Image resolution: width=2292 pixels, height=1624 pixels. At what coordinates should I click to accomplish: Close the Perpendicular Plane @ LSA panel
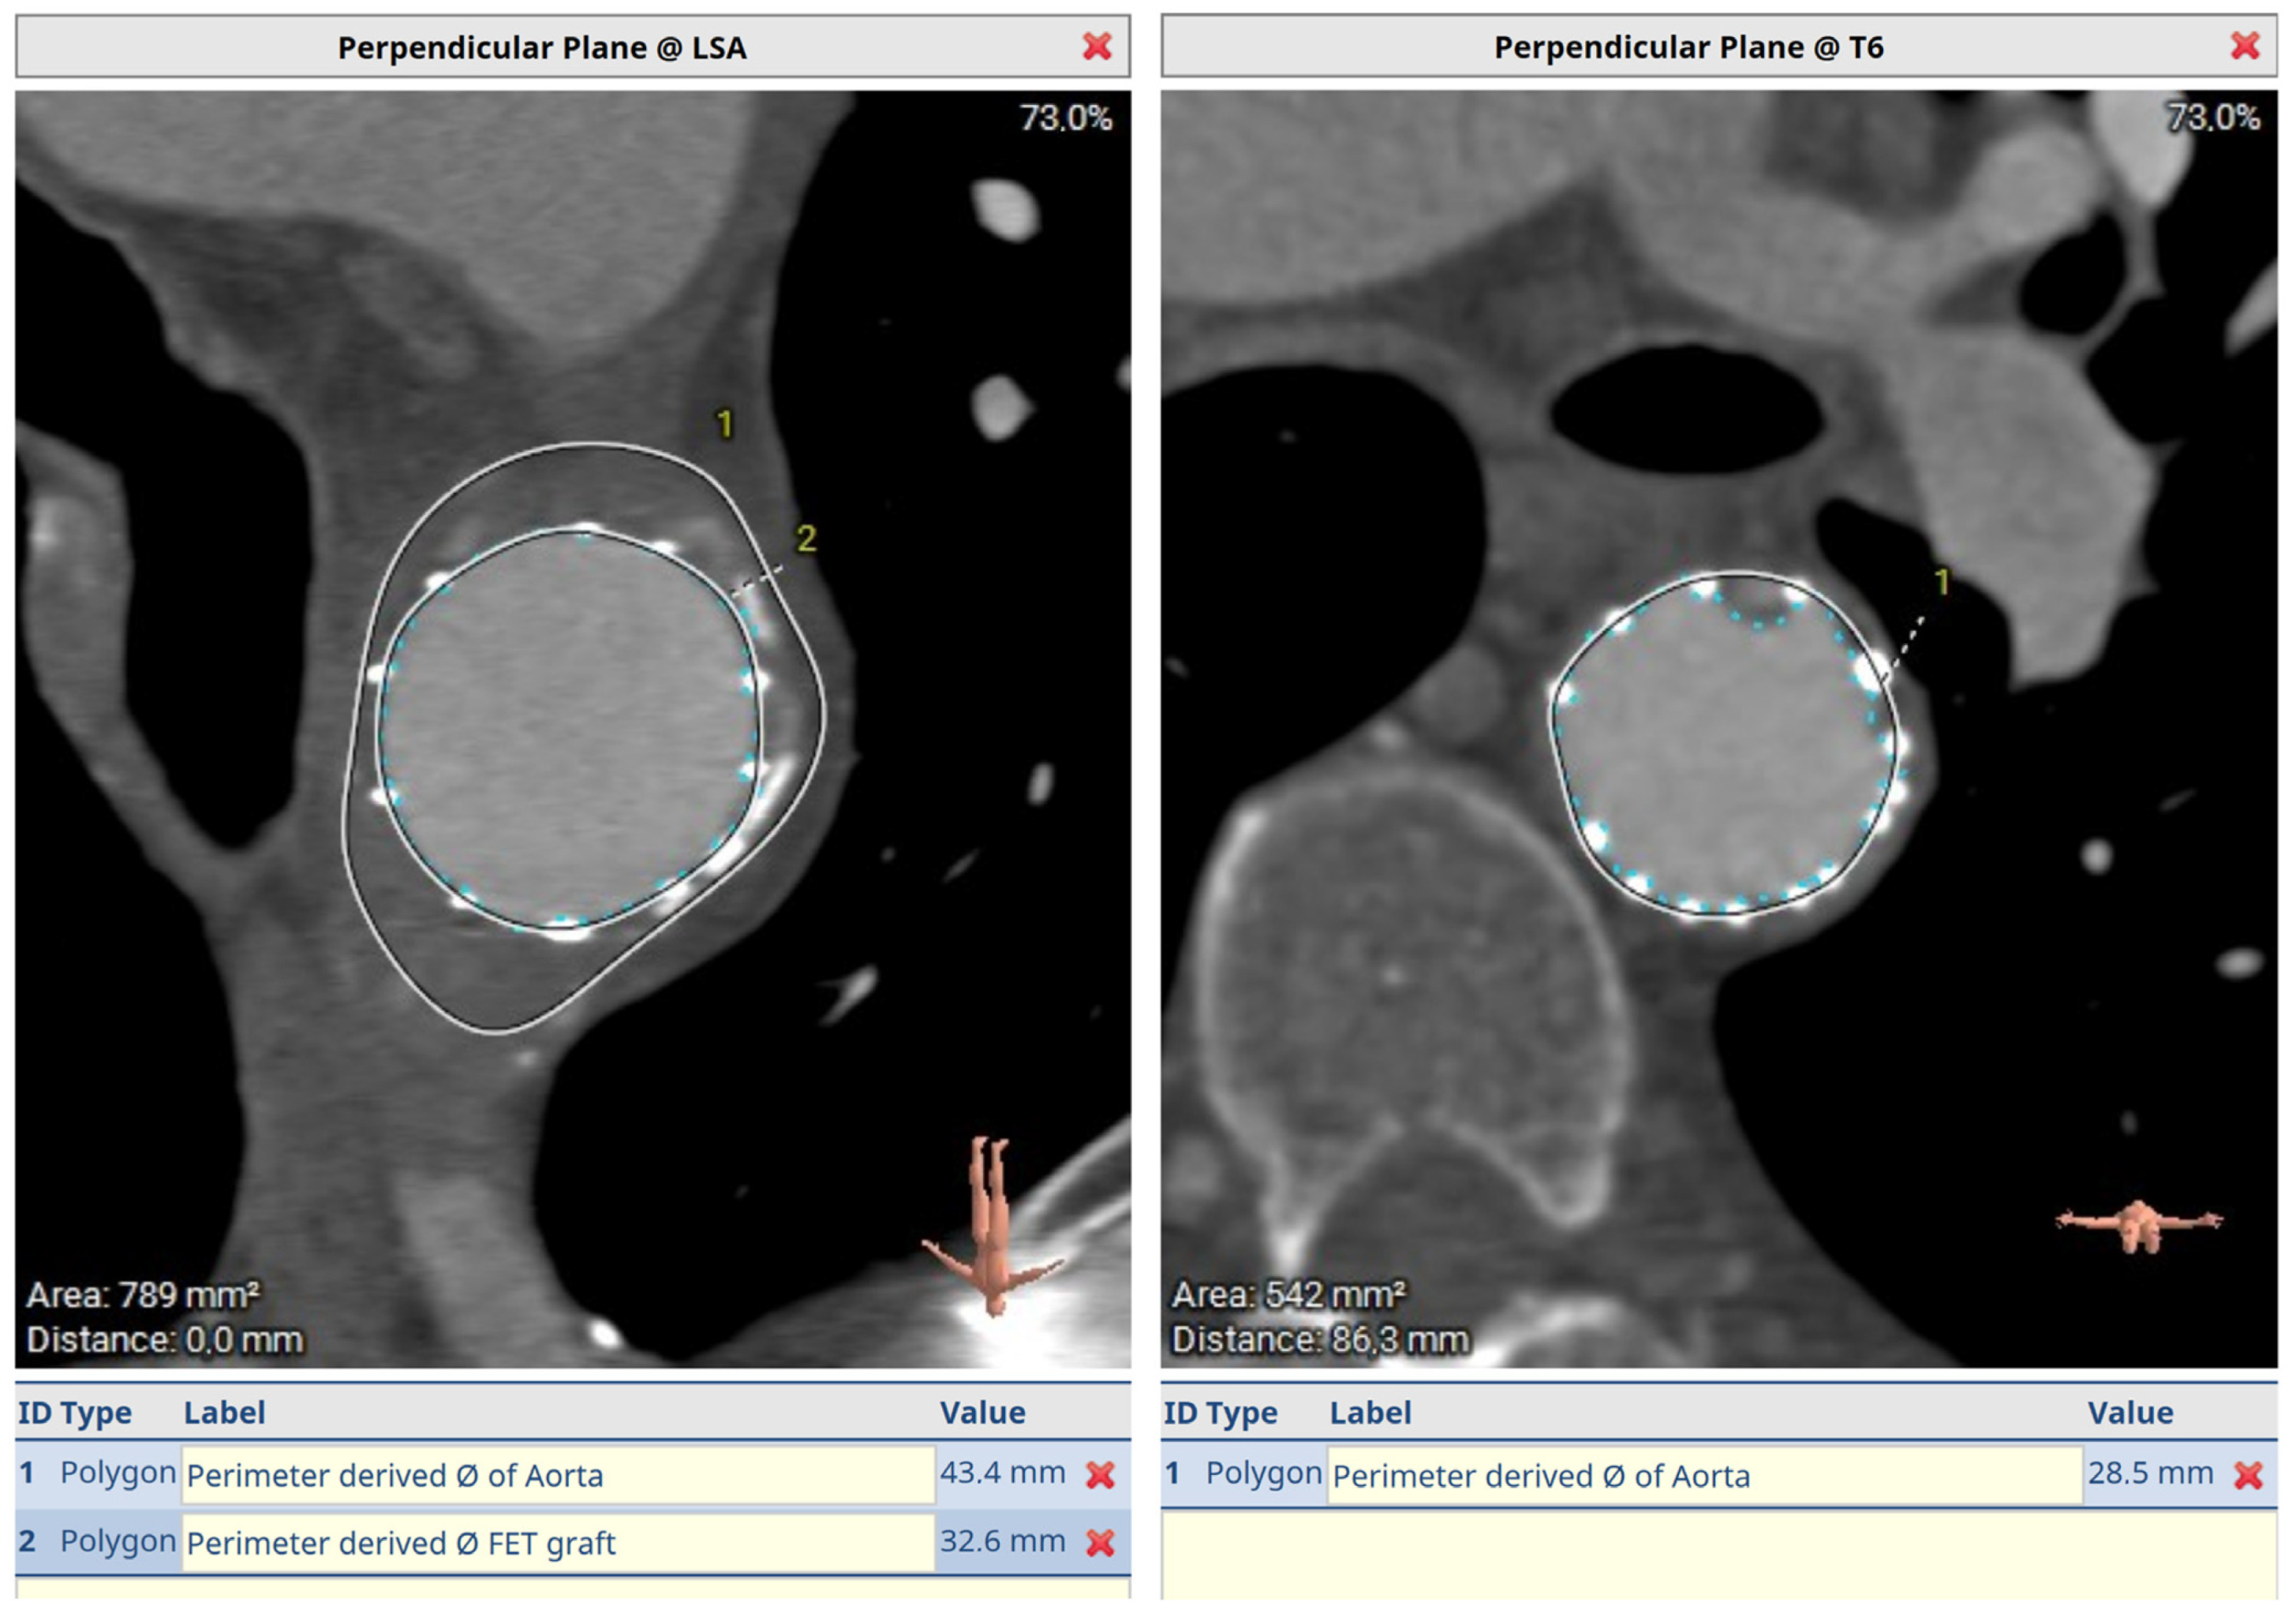coord(1097,46)
